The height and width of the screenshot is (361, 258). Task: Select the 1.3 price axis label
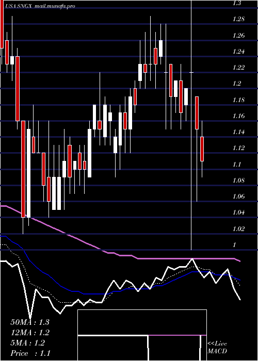[237, 3]
